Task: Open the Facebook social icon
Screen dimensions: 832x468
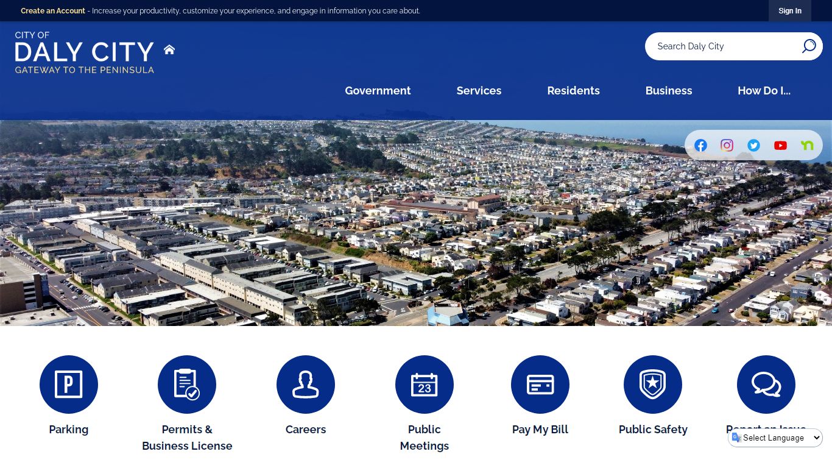Action: tap(700, 145)
